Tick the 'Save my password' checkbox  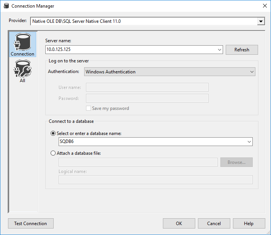pos(88,108)
